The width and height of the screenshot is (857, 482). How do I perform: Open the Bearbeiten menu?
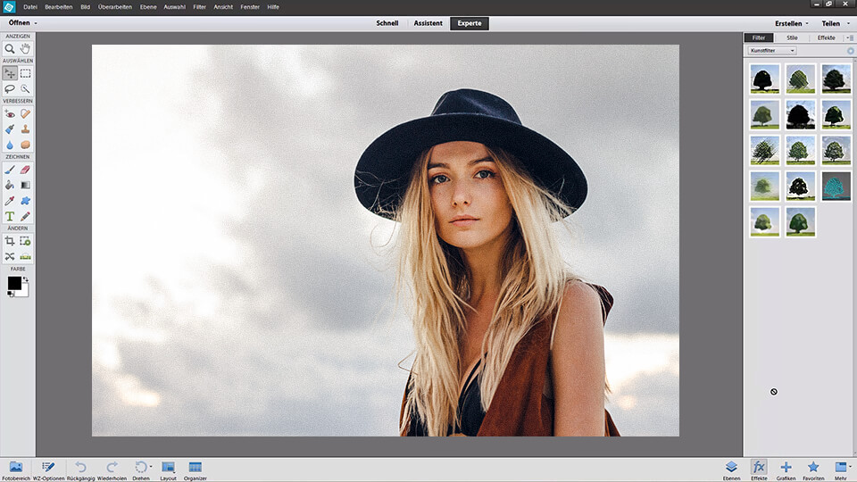pos(59,7)
